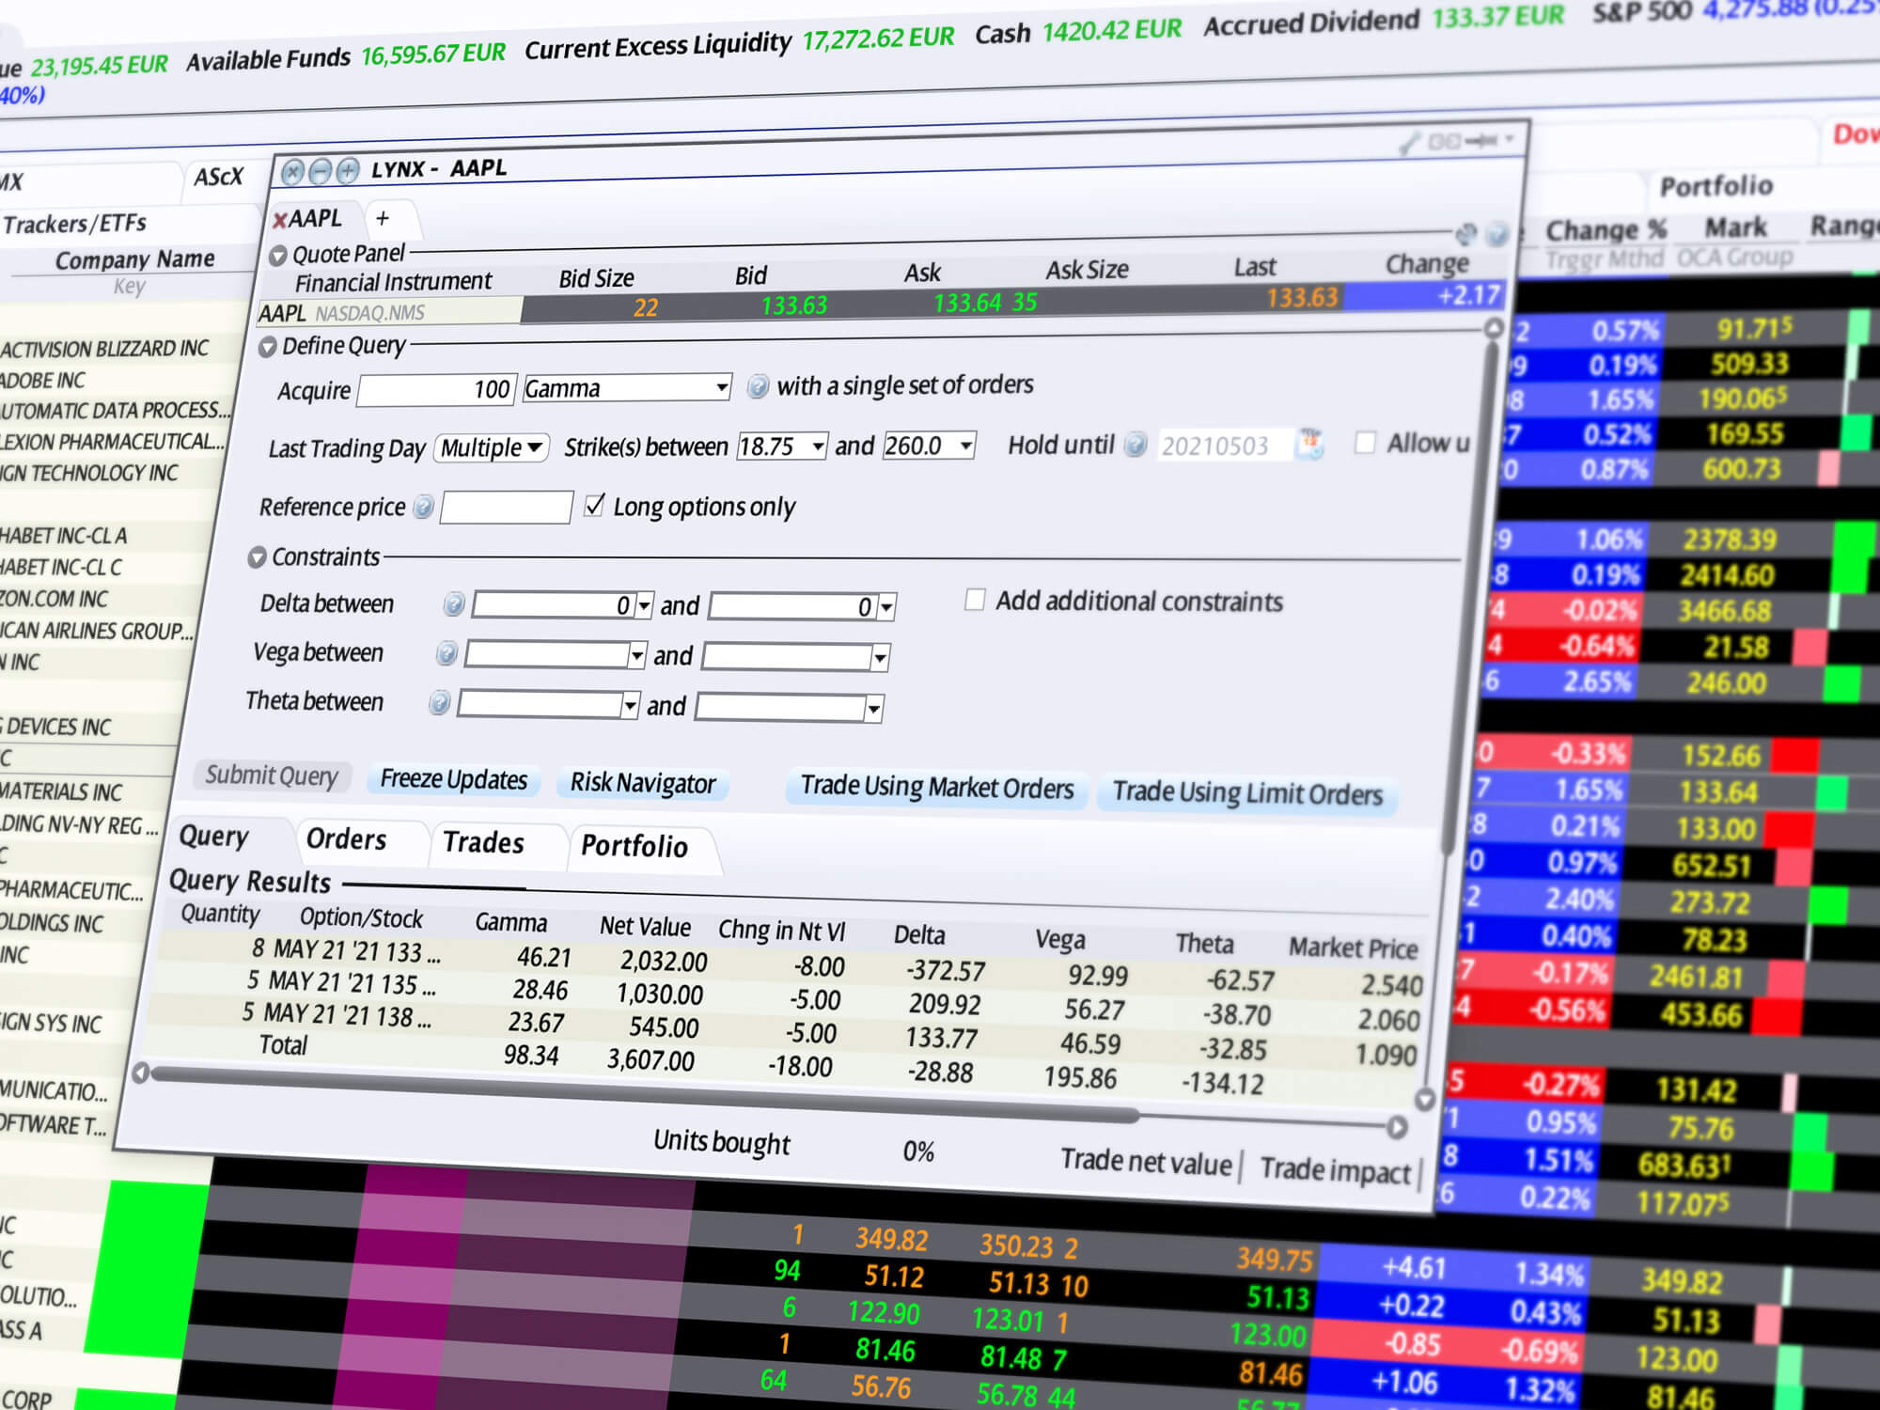Collapse the Define Query section
This screenshot has height=1410, width=1880.
268,348
